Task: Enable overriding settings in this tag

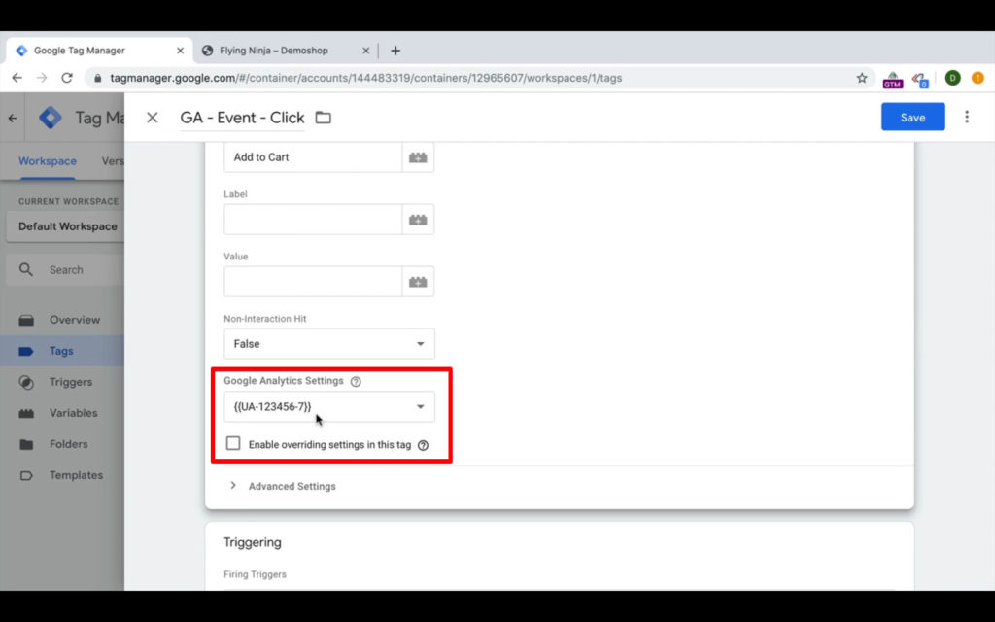Action: click(x=233, y=443)
